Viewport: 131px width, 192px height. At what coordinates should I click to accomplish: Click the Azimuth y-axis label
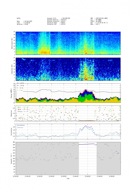[11, 159]
